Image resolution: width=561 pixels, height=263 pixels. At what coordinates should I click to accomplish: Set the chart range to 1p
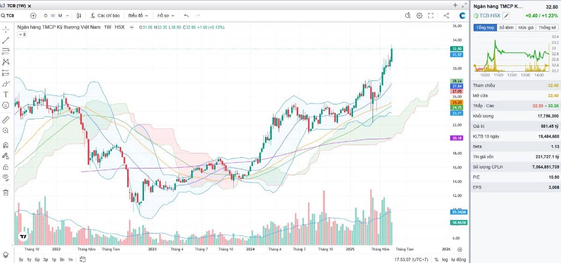(54, 259)
